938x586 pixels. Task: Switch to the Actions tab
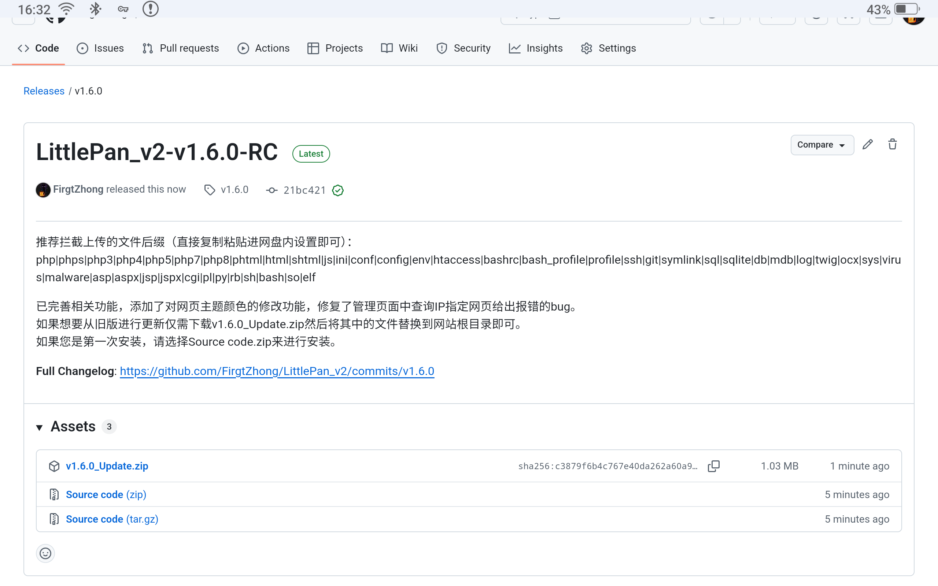coord(263,48)
